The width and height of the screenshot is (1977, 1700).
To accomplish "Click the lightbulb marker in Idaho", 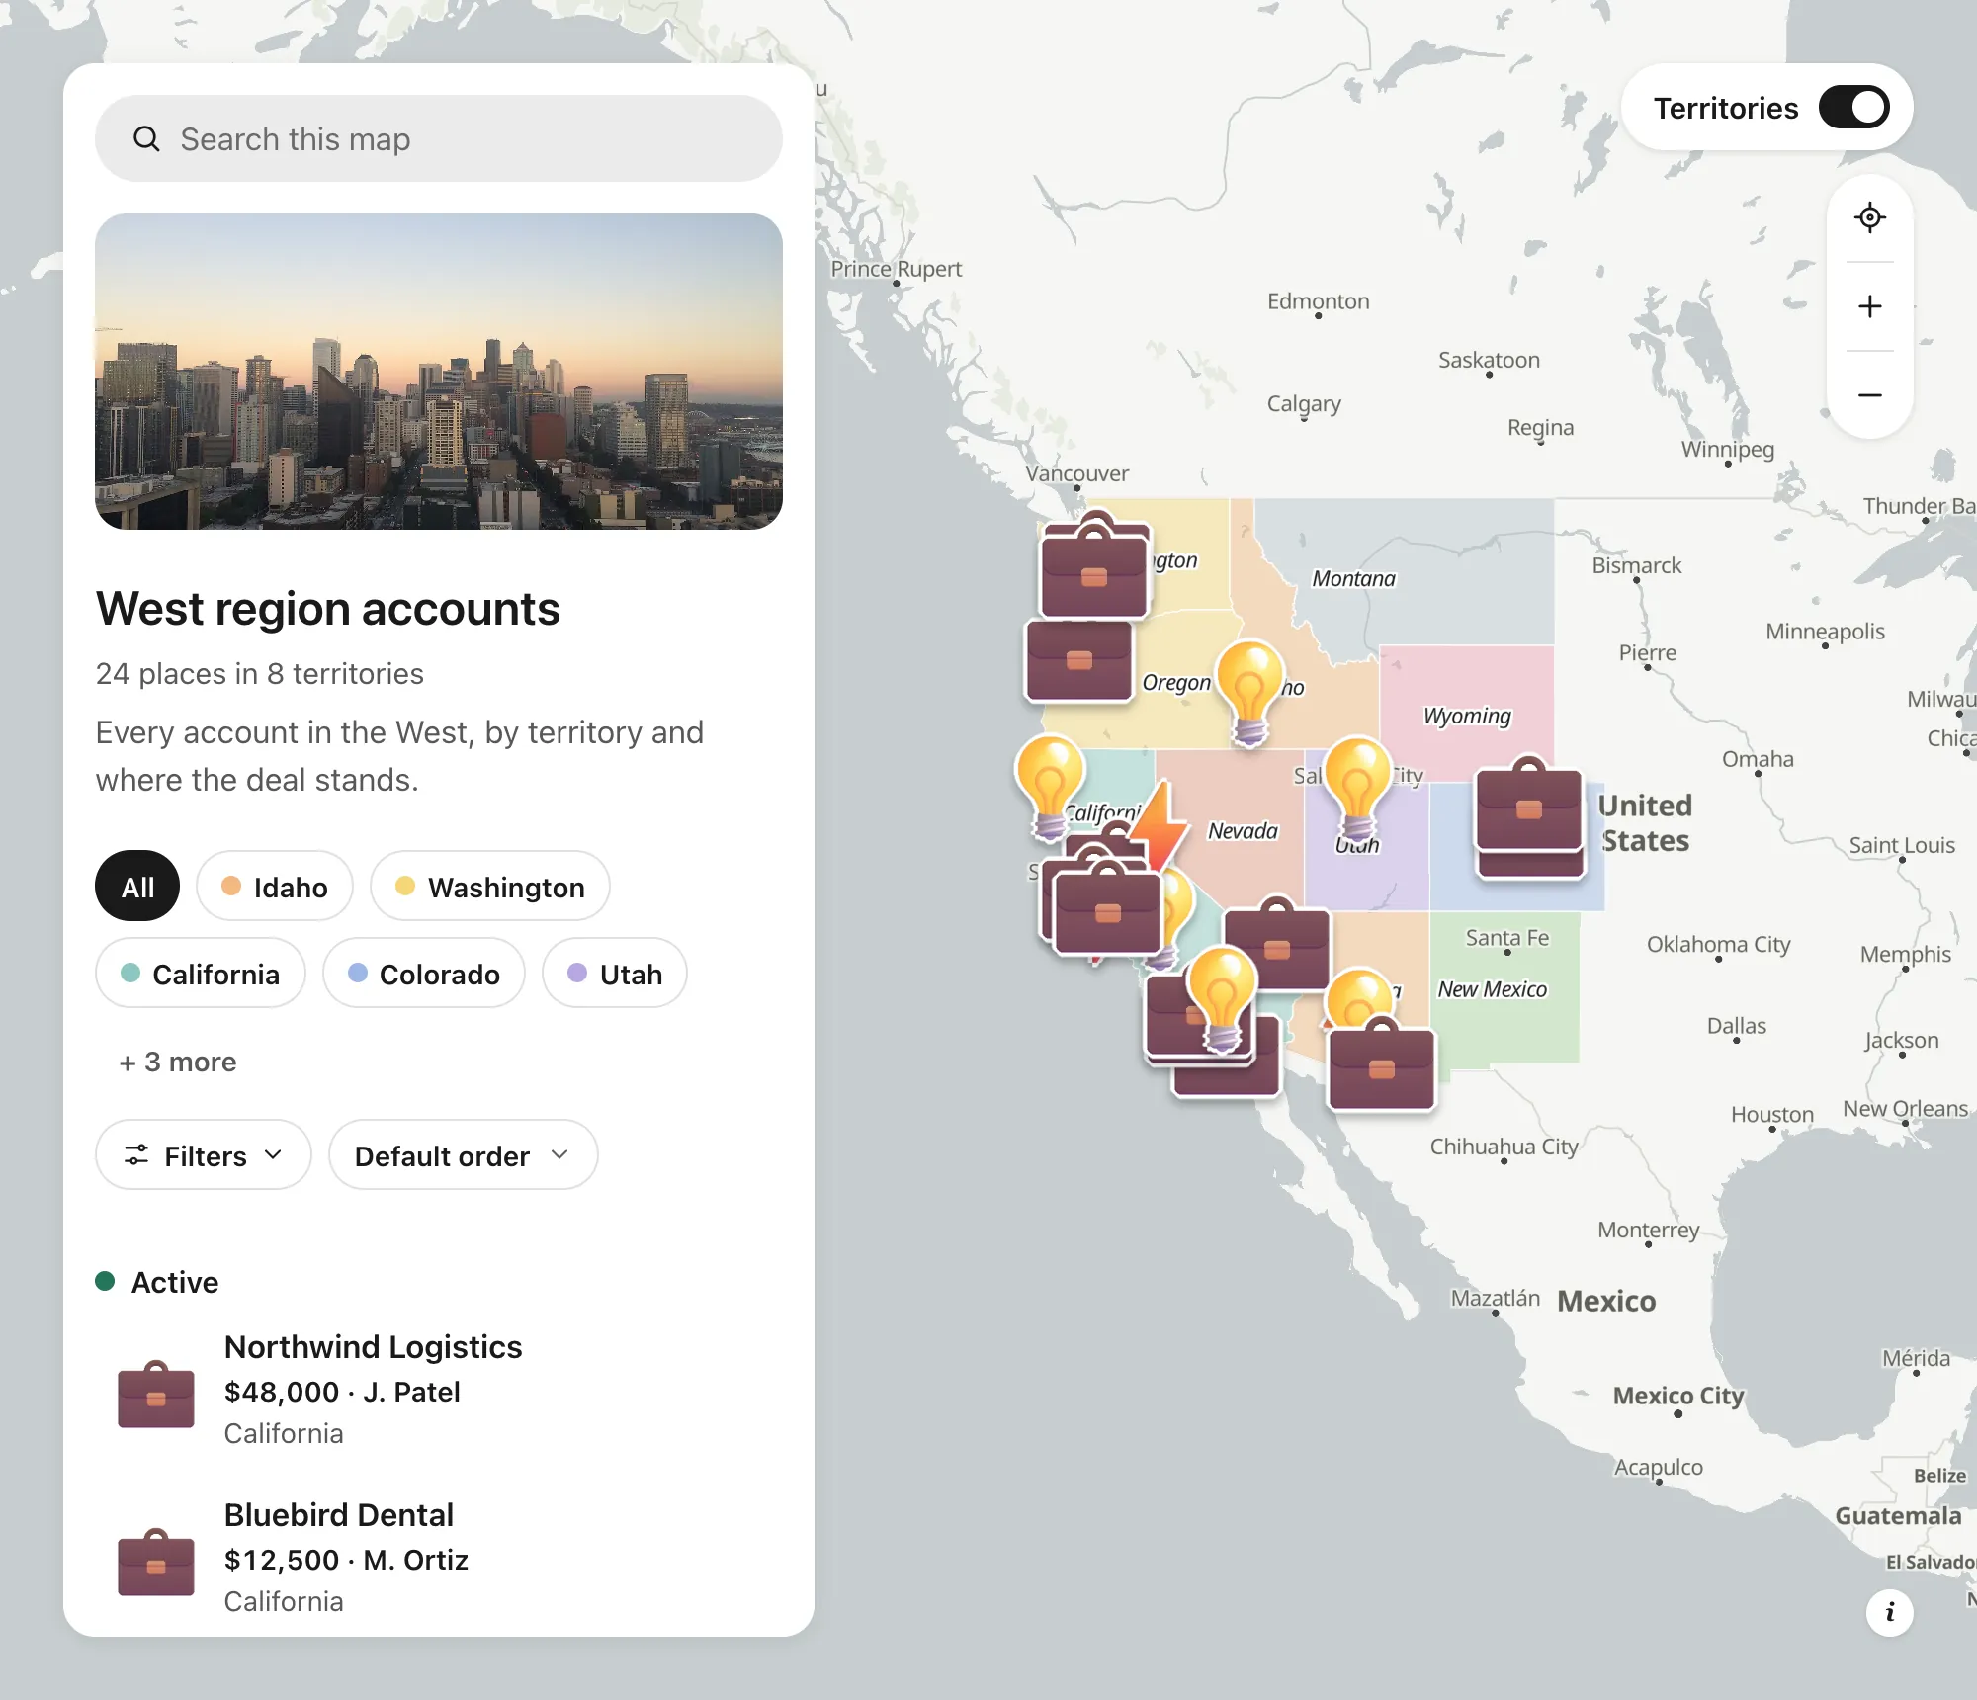I will click(x=1250, y=692).
